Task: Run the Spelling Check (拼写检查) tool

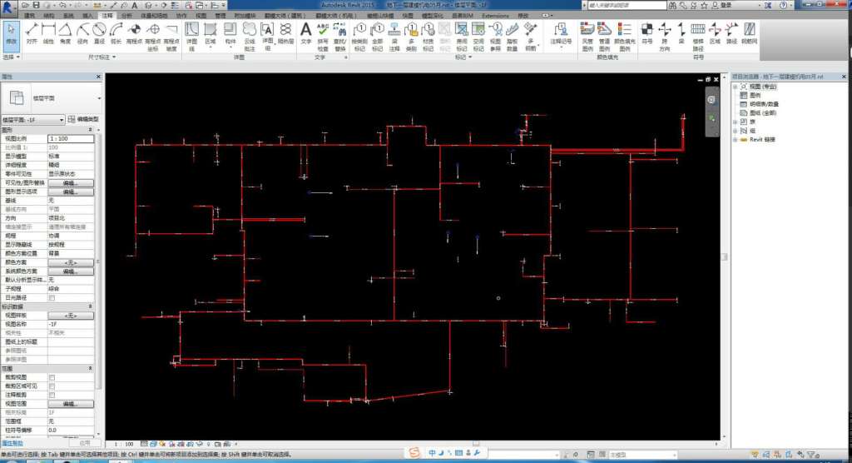Action: click(x=323, y=37)
